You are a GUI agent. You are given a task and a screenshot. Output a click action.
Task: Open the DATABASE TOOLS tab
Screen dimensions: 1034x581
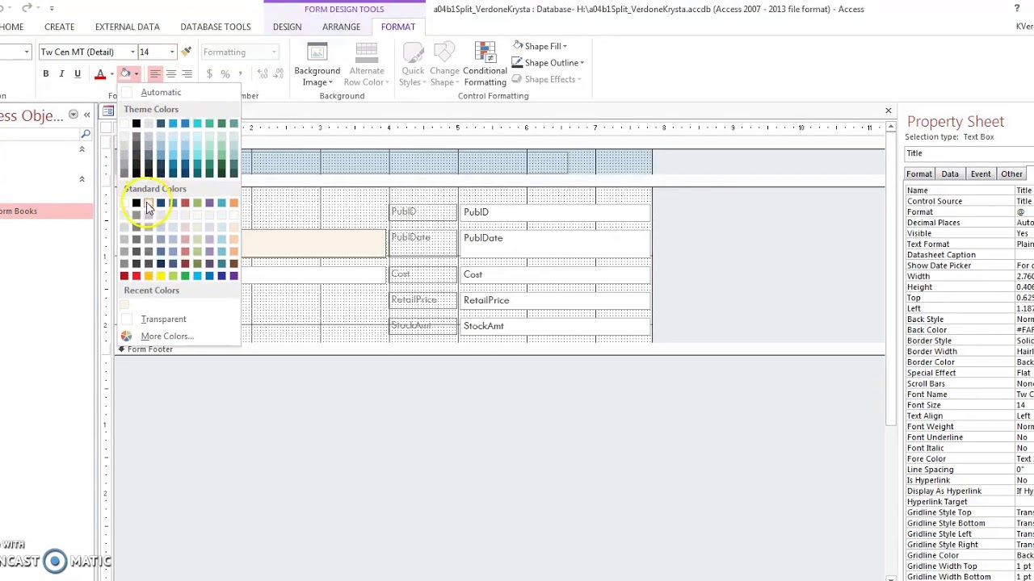tap(216, 27)
